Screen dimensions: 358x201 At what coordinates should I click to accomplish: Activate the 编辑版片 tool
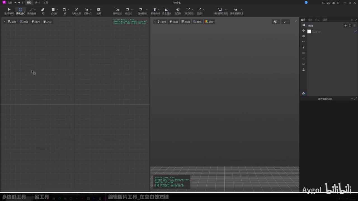[20, 11]
